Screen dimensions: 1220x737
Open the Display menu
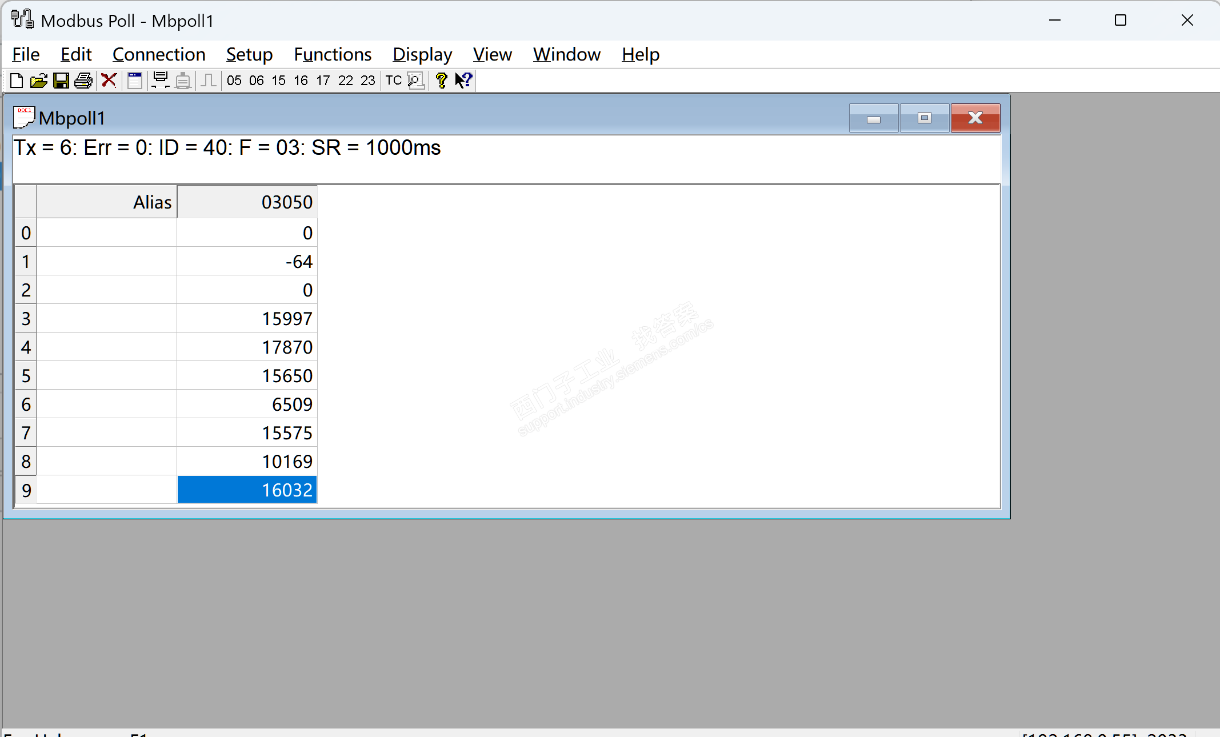pos(422,54)
